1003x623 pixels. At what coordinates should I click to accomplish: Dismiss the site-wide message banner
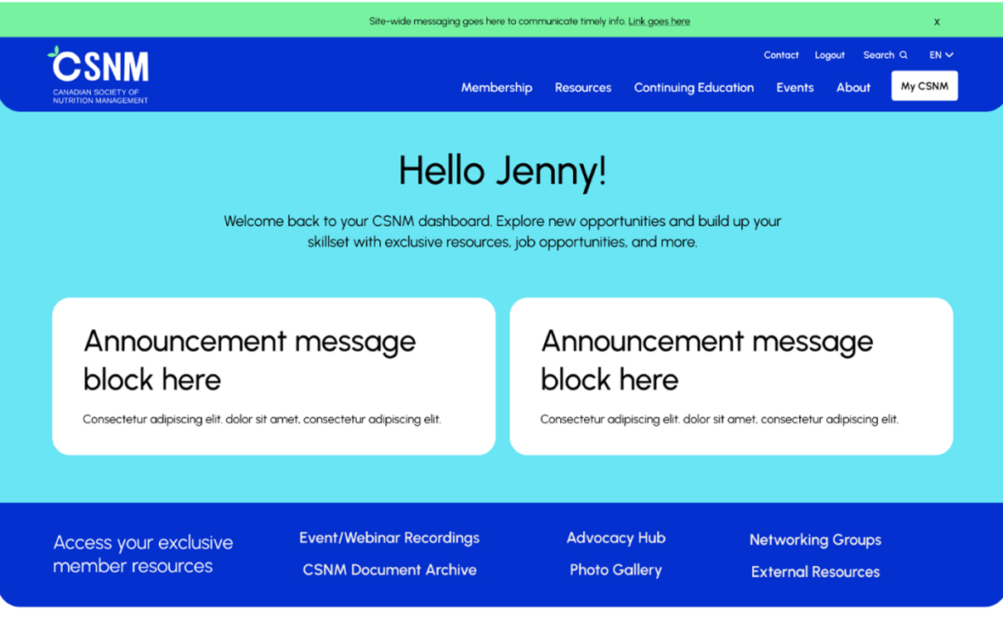[937, 22]
